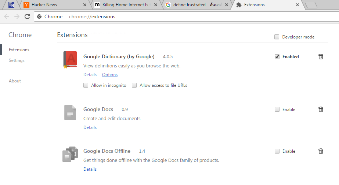Open Settings in the Chrome sidebar
This screenshot has width=339, height=185.
coord(17,60)
